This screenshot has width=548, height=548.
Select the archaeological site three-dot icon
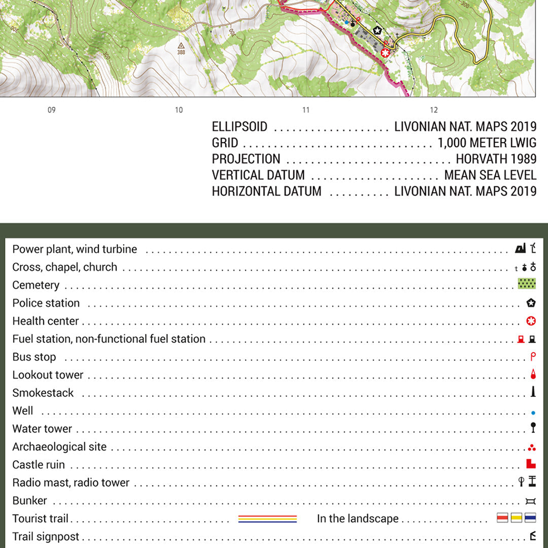tap(531, 447)
